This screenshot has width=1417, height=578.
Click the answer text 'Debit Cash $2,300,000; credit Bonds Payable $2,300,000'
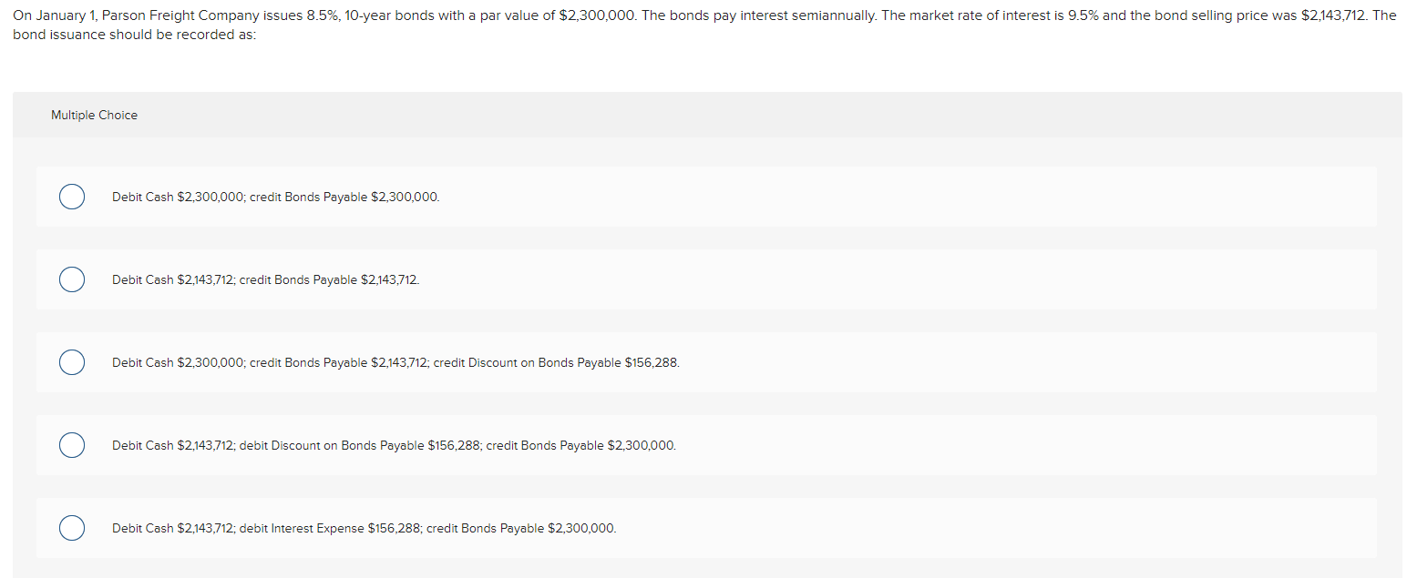[274, 197]
